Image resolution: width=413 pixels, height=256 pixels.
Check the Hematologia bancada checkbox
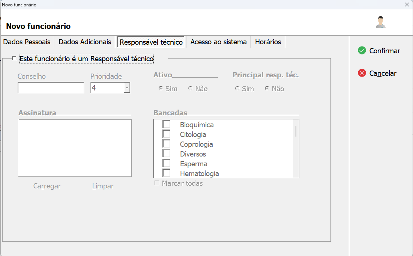click(x=166, y=173)
